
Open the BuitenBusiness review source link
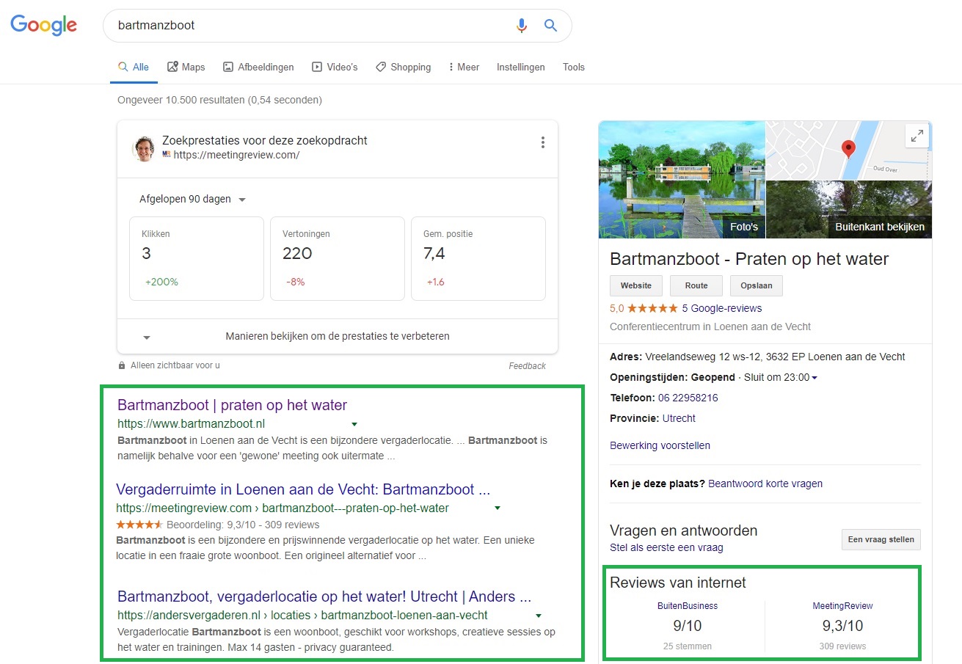click(x=688, y=606)
